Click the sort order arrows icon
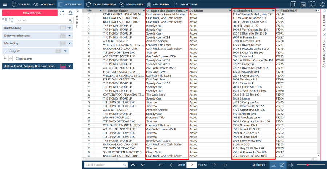327x169 pixels. tap(11, 20)
